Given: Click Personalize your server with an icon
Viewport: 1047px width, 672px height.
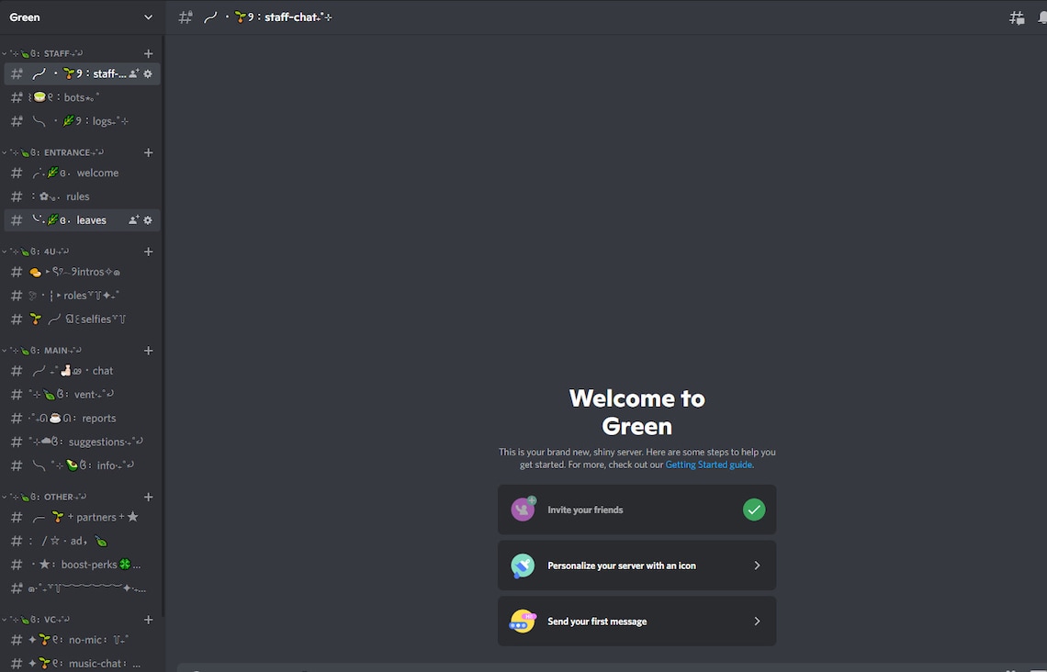Looking at the screenshot, I should pyautogui.click(x=637, y=566).
